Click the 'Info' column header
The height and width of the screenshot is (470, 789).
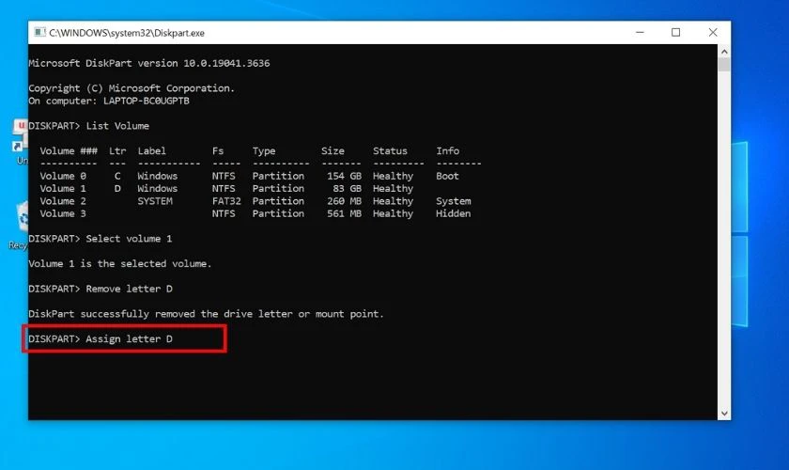click(447, 151)
